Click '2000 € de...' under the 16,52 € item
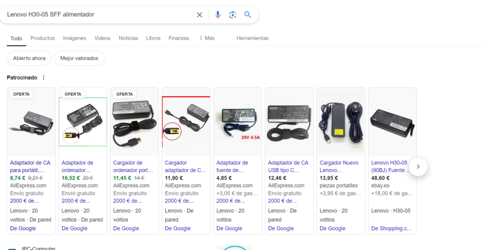Image resolution: width=487 pixels, height=250 pixels. coord(76,201)
